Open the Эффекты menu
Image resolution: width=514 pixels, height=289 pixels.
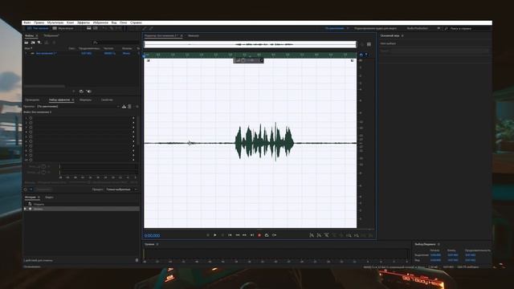coord(84,22)
